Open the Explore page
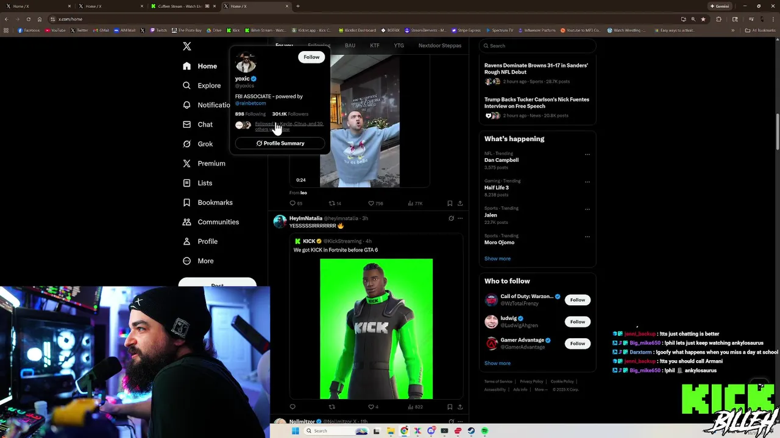The width and height of the screenshot is (780, 438). tap(202, 85)
